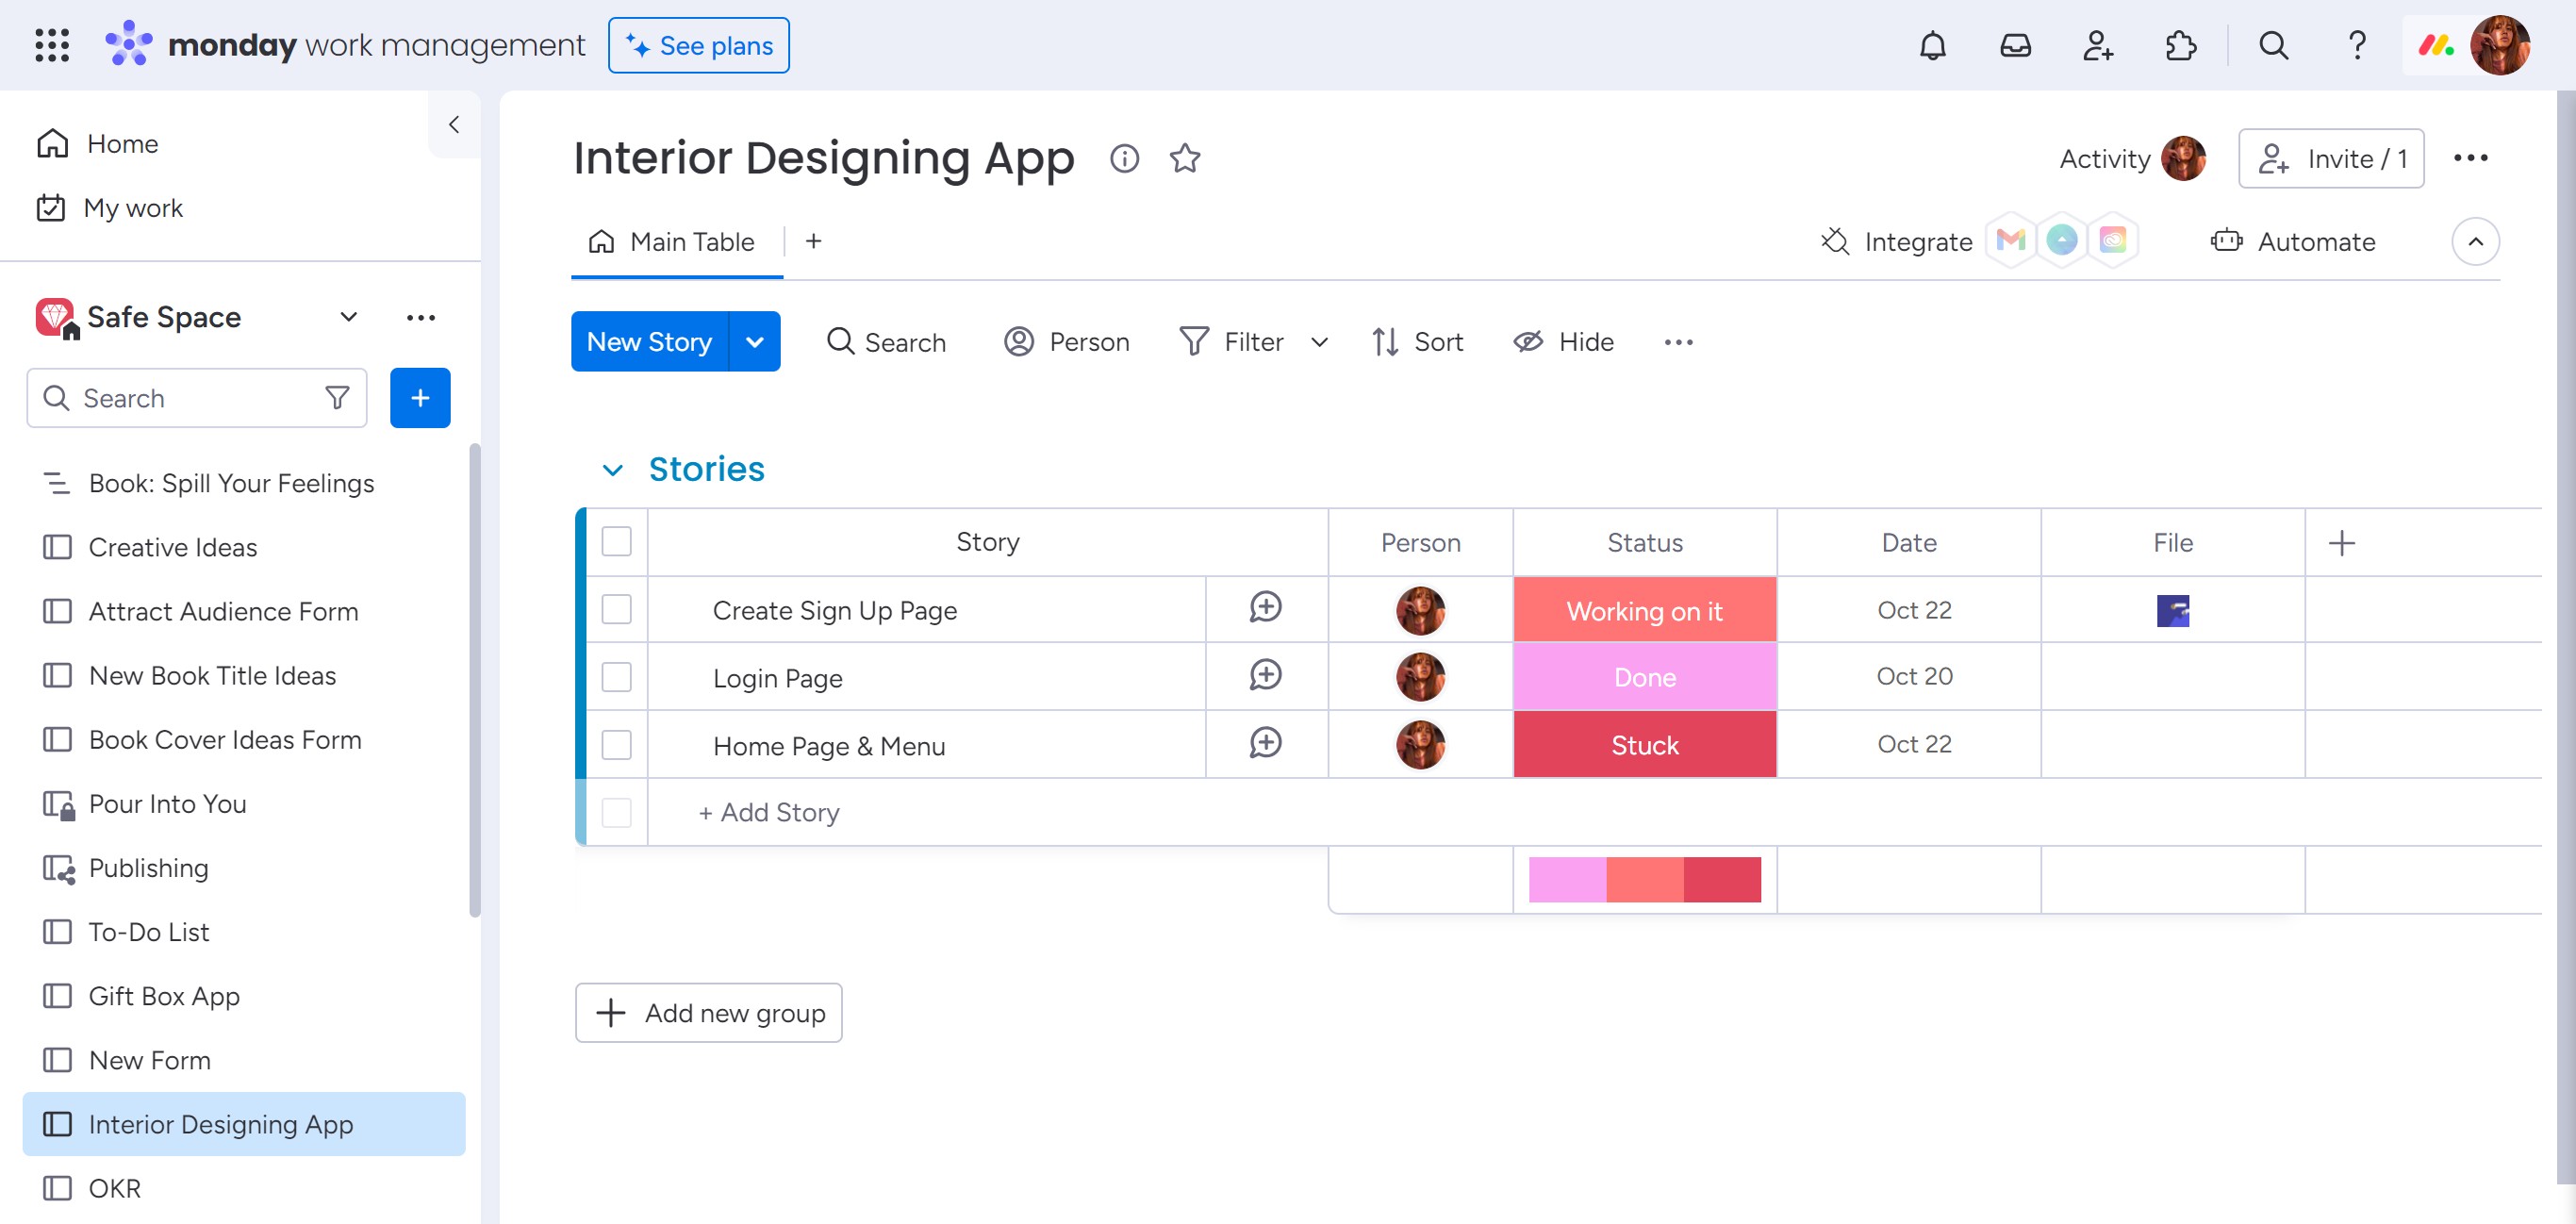2576x1224 pixels.
Task: Open the Gmail integration icon
Action: coord(2010,241)
